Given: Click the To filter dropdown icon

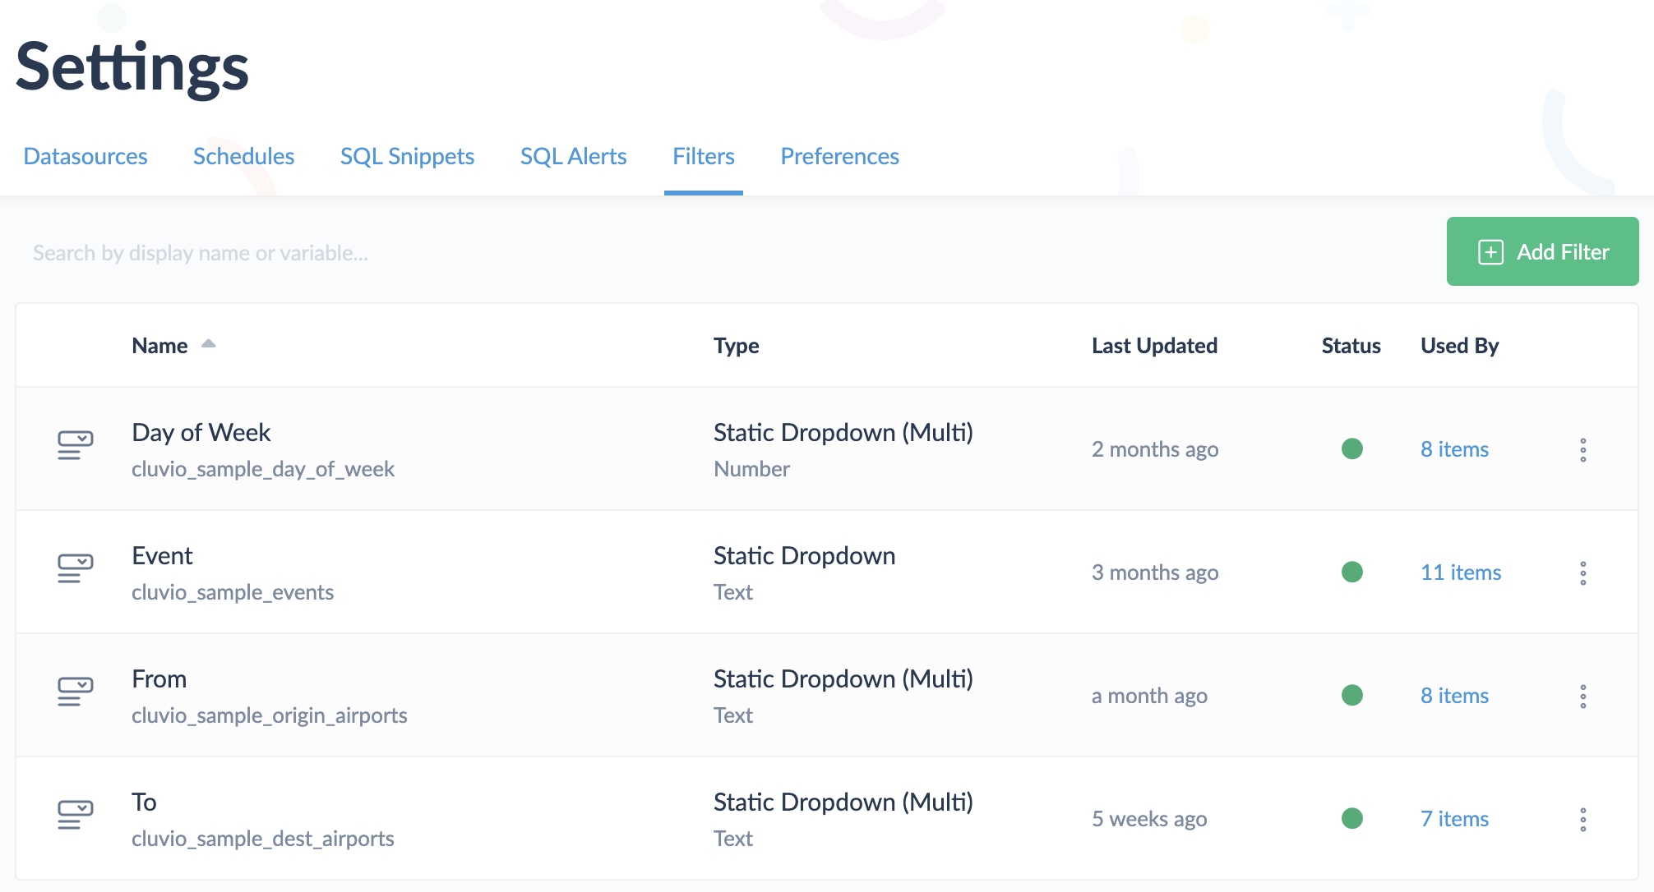Looking at the screenshot, I should 75,815.
